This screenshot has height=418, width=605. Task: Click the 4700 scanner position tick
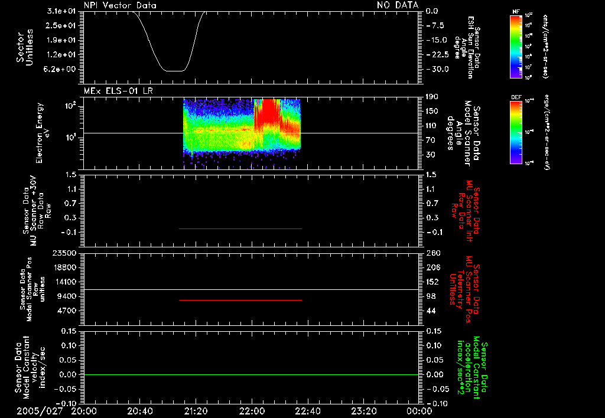(x=67, y=311)
